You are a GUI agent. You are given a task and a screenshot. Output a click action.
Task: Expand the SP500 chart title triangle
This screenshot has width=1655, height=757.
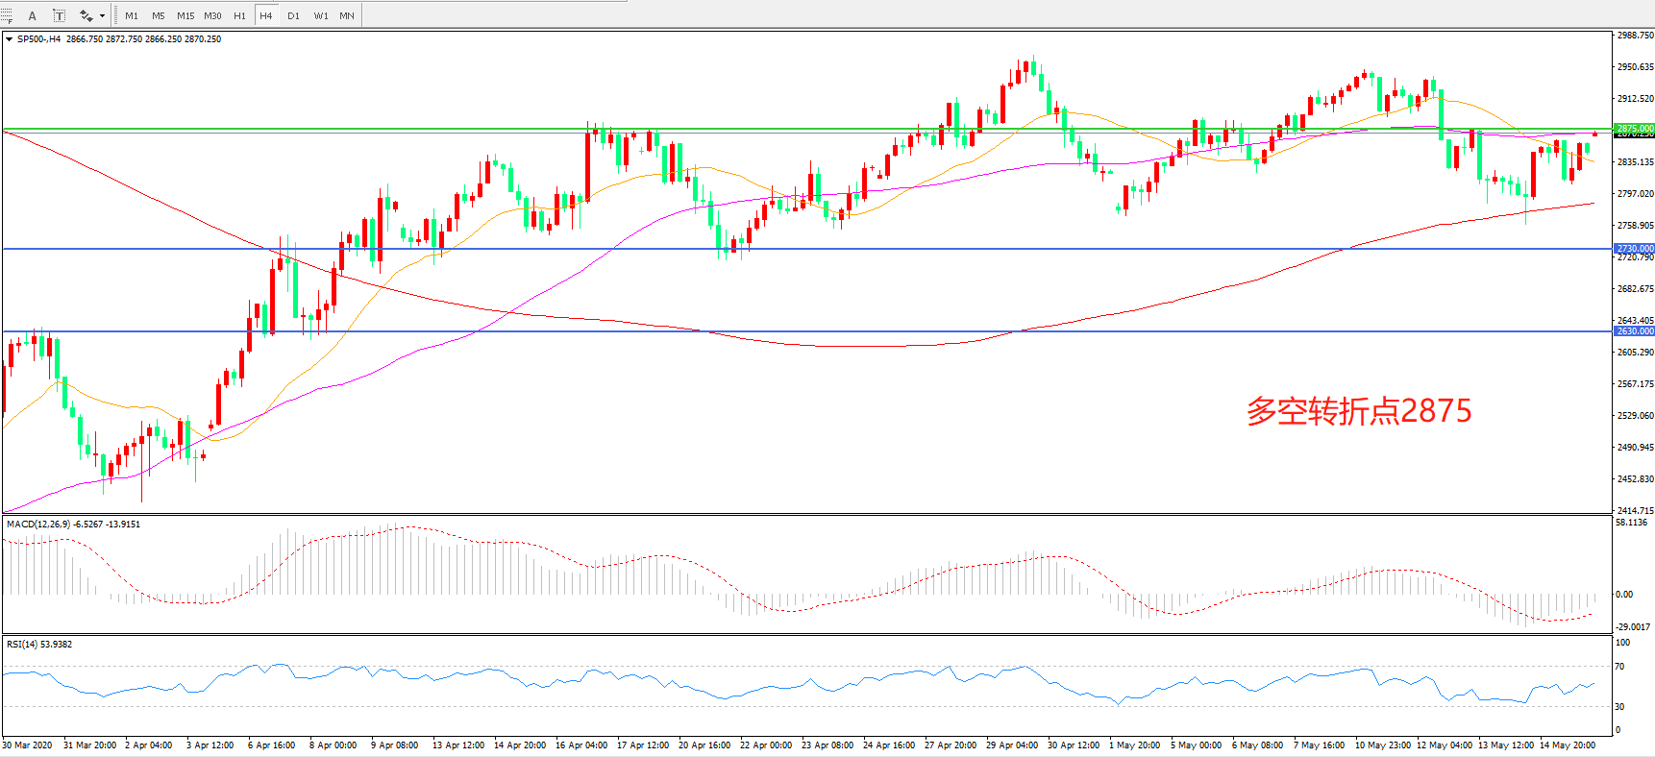pyautogui.click(x=9, y=39)
